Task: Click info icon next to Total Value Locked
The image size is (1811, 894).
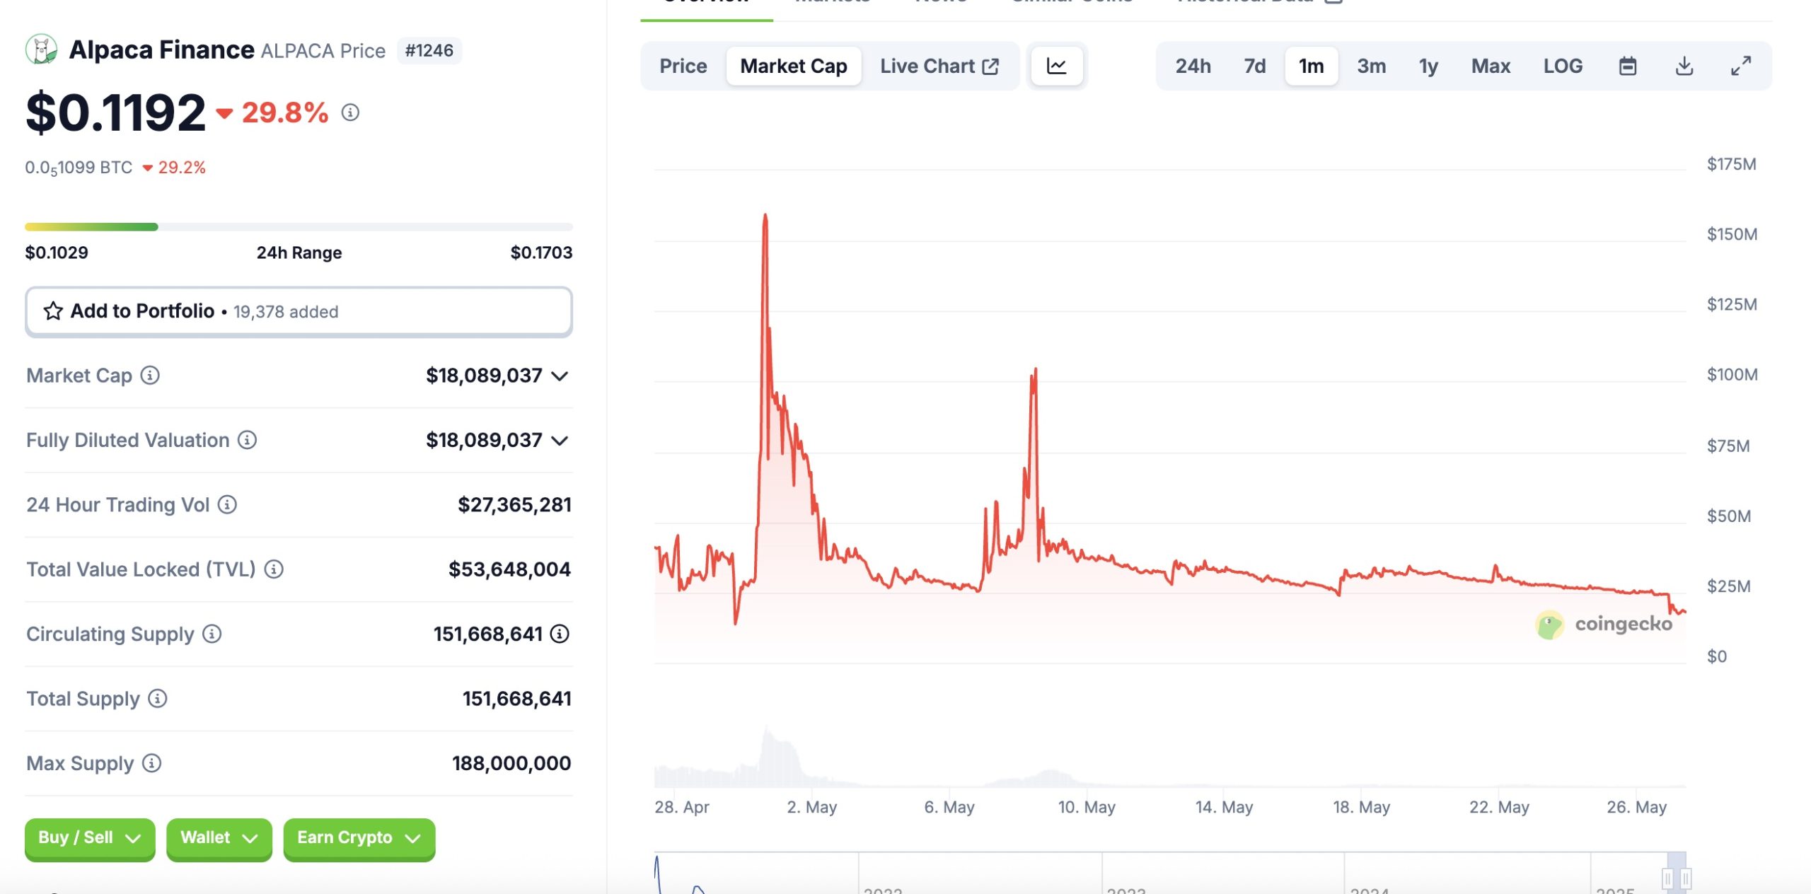Action: coord(274,569)
